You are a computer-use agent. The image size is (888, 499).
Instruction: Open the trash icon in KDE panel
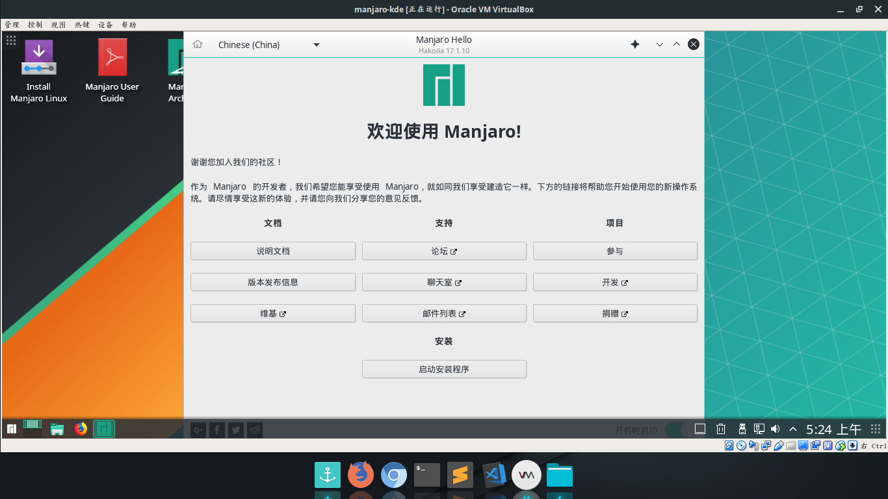(x=721, y=429)
